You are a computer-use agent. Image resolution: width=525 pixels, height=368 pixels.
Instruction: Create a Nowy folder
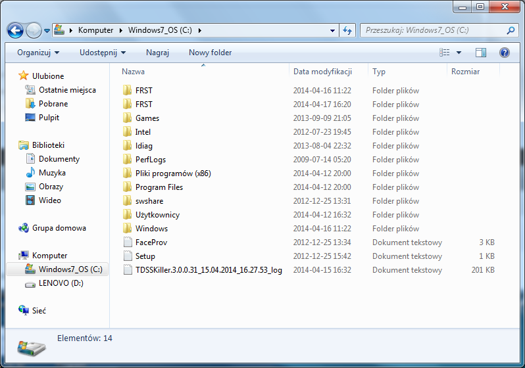click(x=211, y=53)
